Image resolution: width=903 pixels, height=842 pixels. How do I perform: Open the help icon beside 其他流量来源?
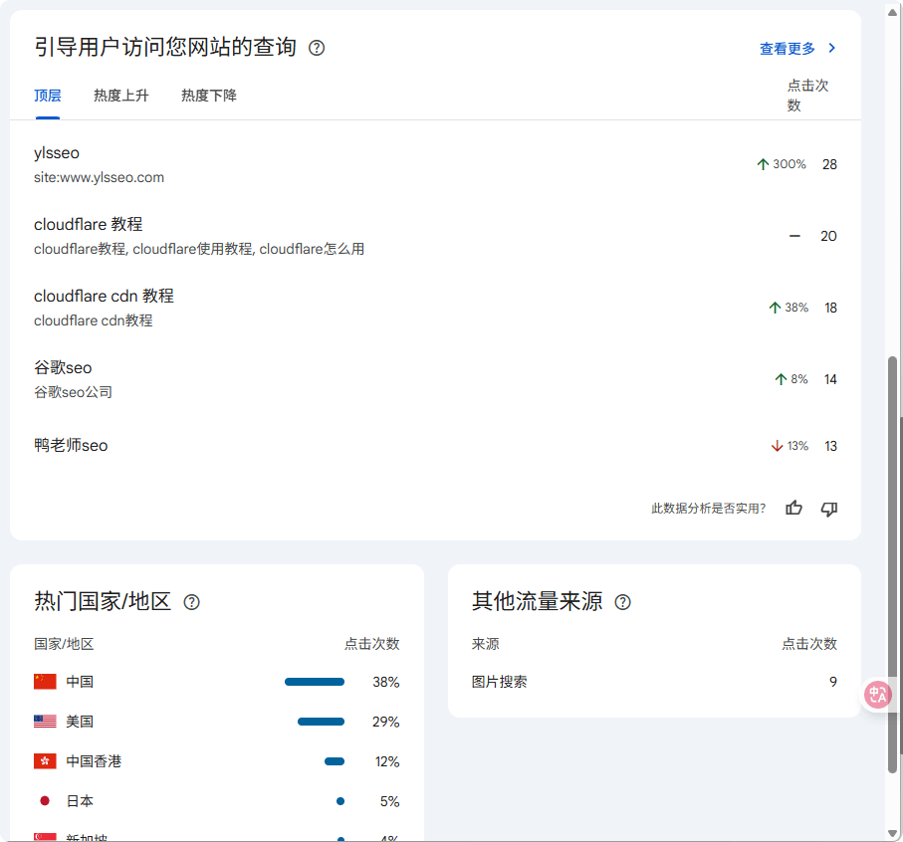(x=622, y=602)
